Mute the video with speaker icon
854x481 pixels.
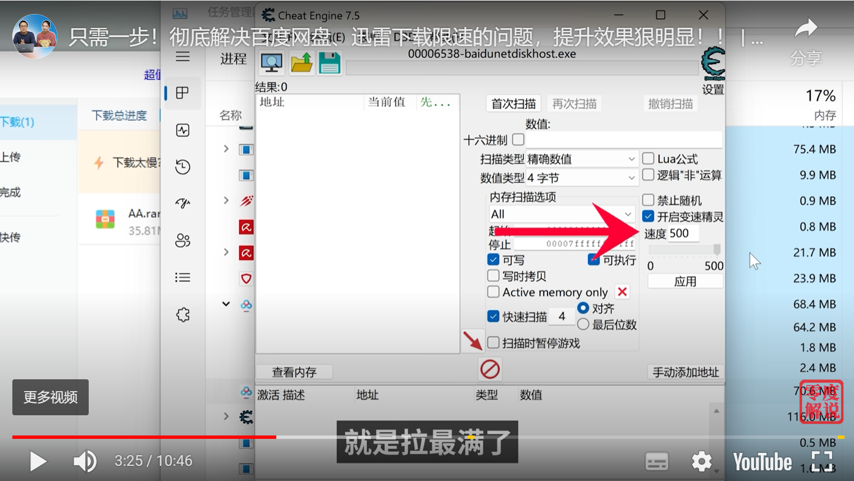coord(85,461)
